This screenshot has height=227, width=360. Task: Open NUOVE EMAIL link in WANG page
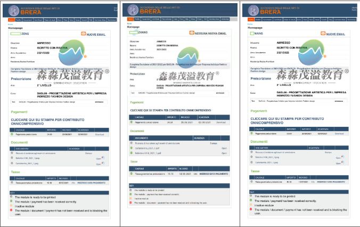[x=336, y=34]
